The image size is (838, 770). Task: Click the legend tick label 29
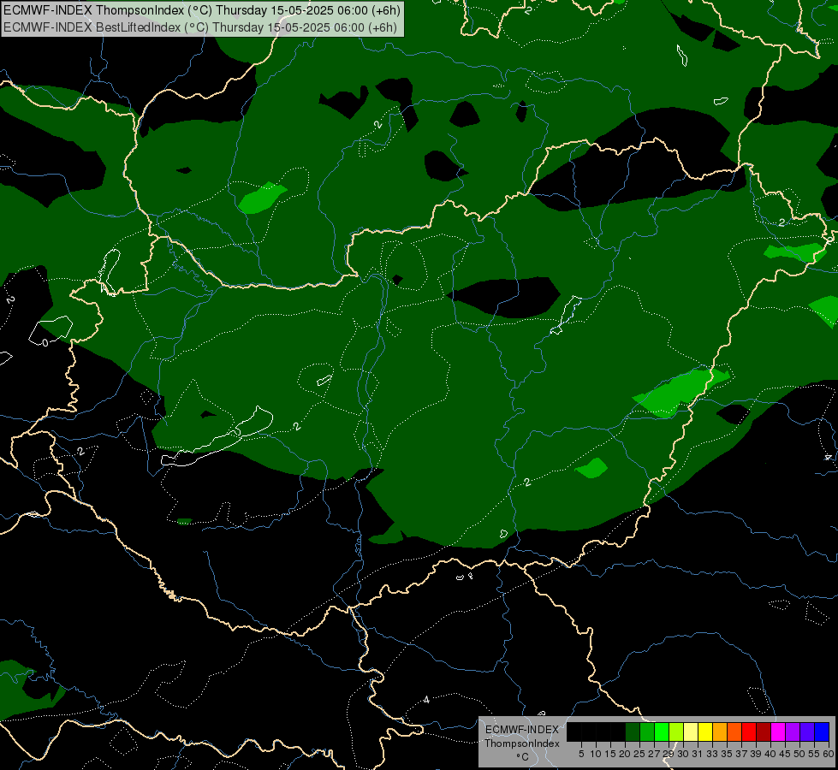point(668,754)
